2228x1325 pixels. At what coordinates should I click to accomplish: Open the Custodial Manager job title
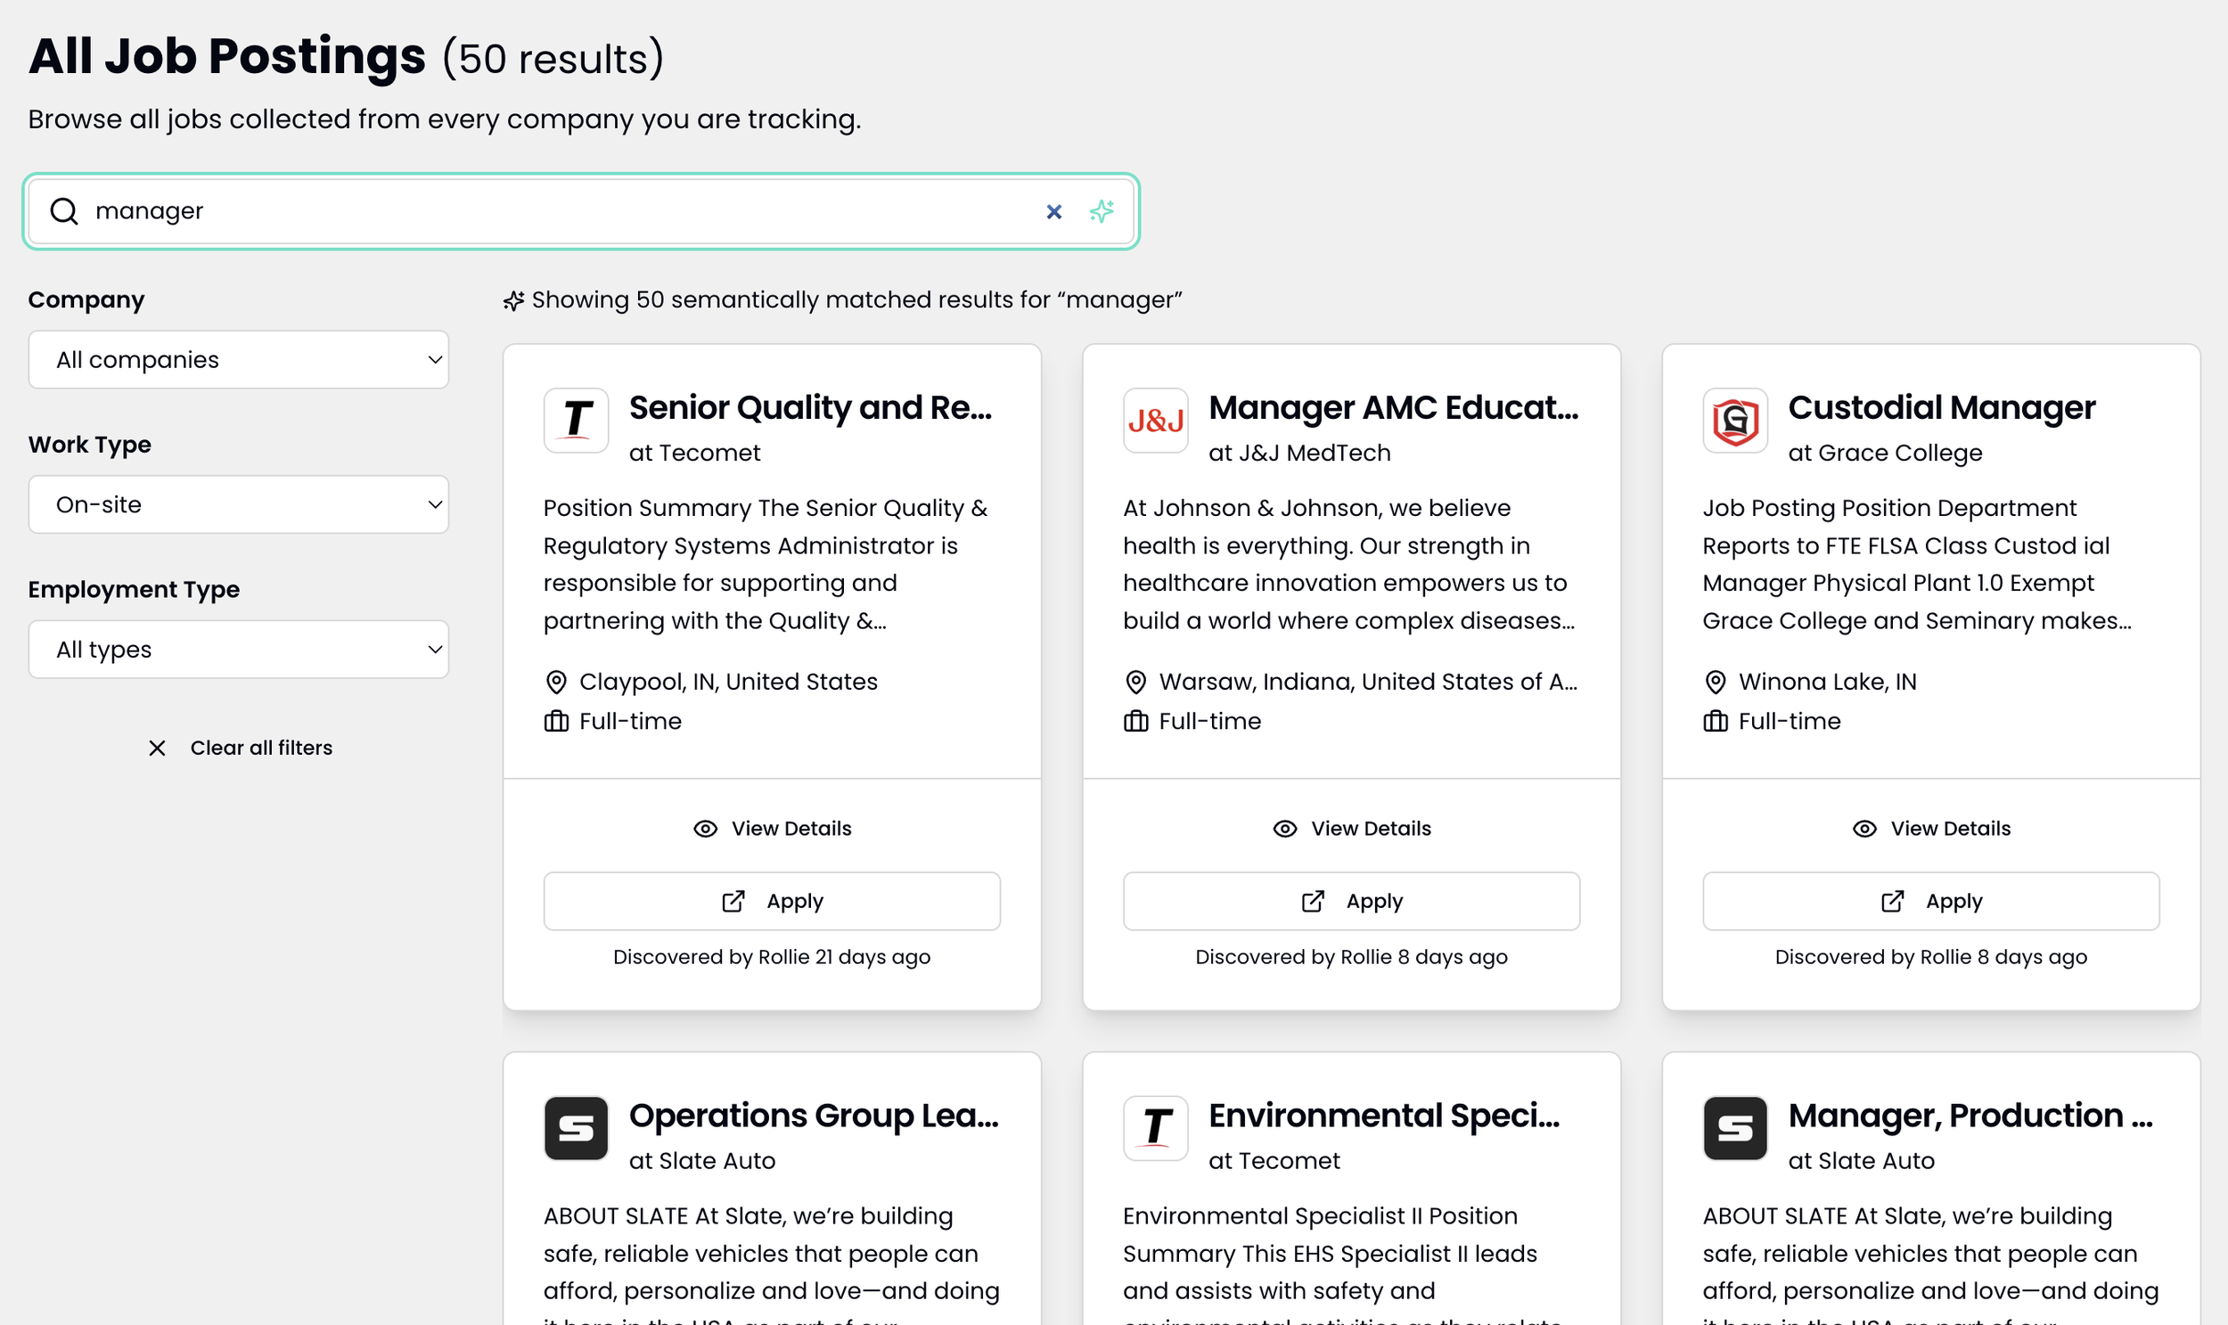point(1941,407)
